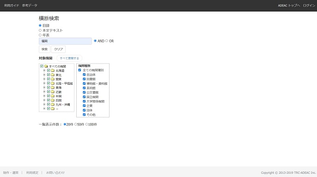Choose 50件 display count
The height and width of the screenshot is (177, 317).
76,124
